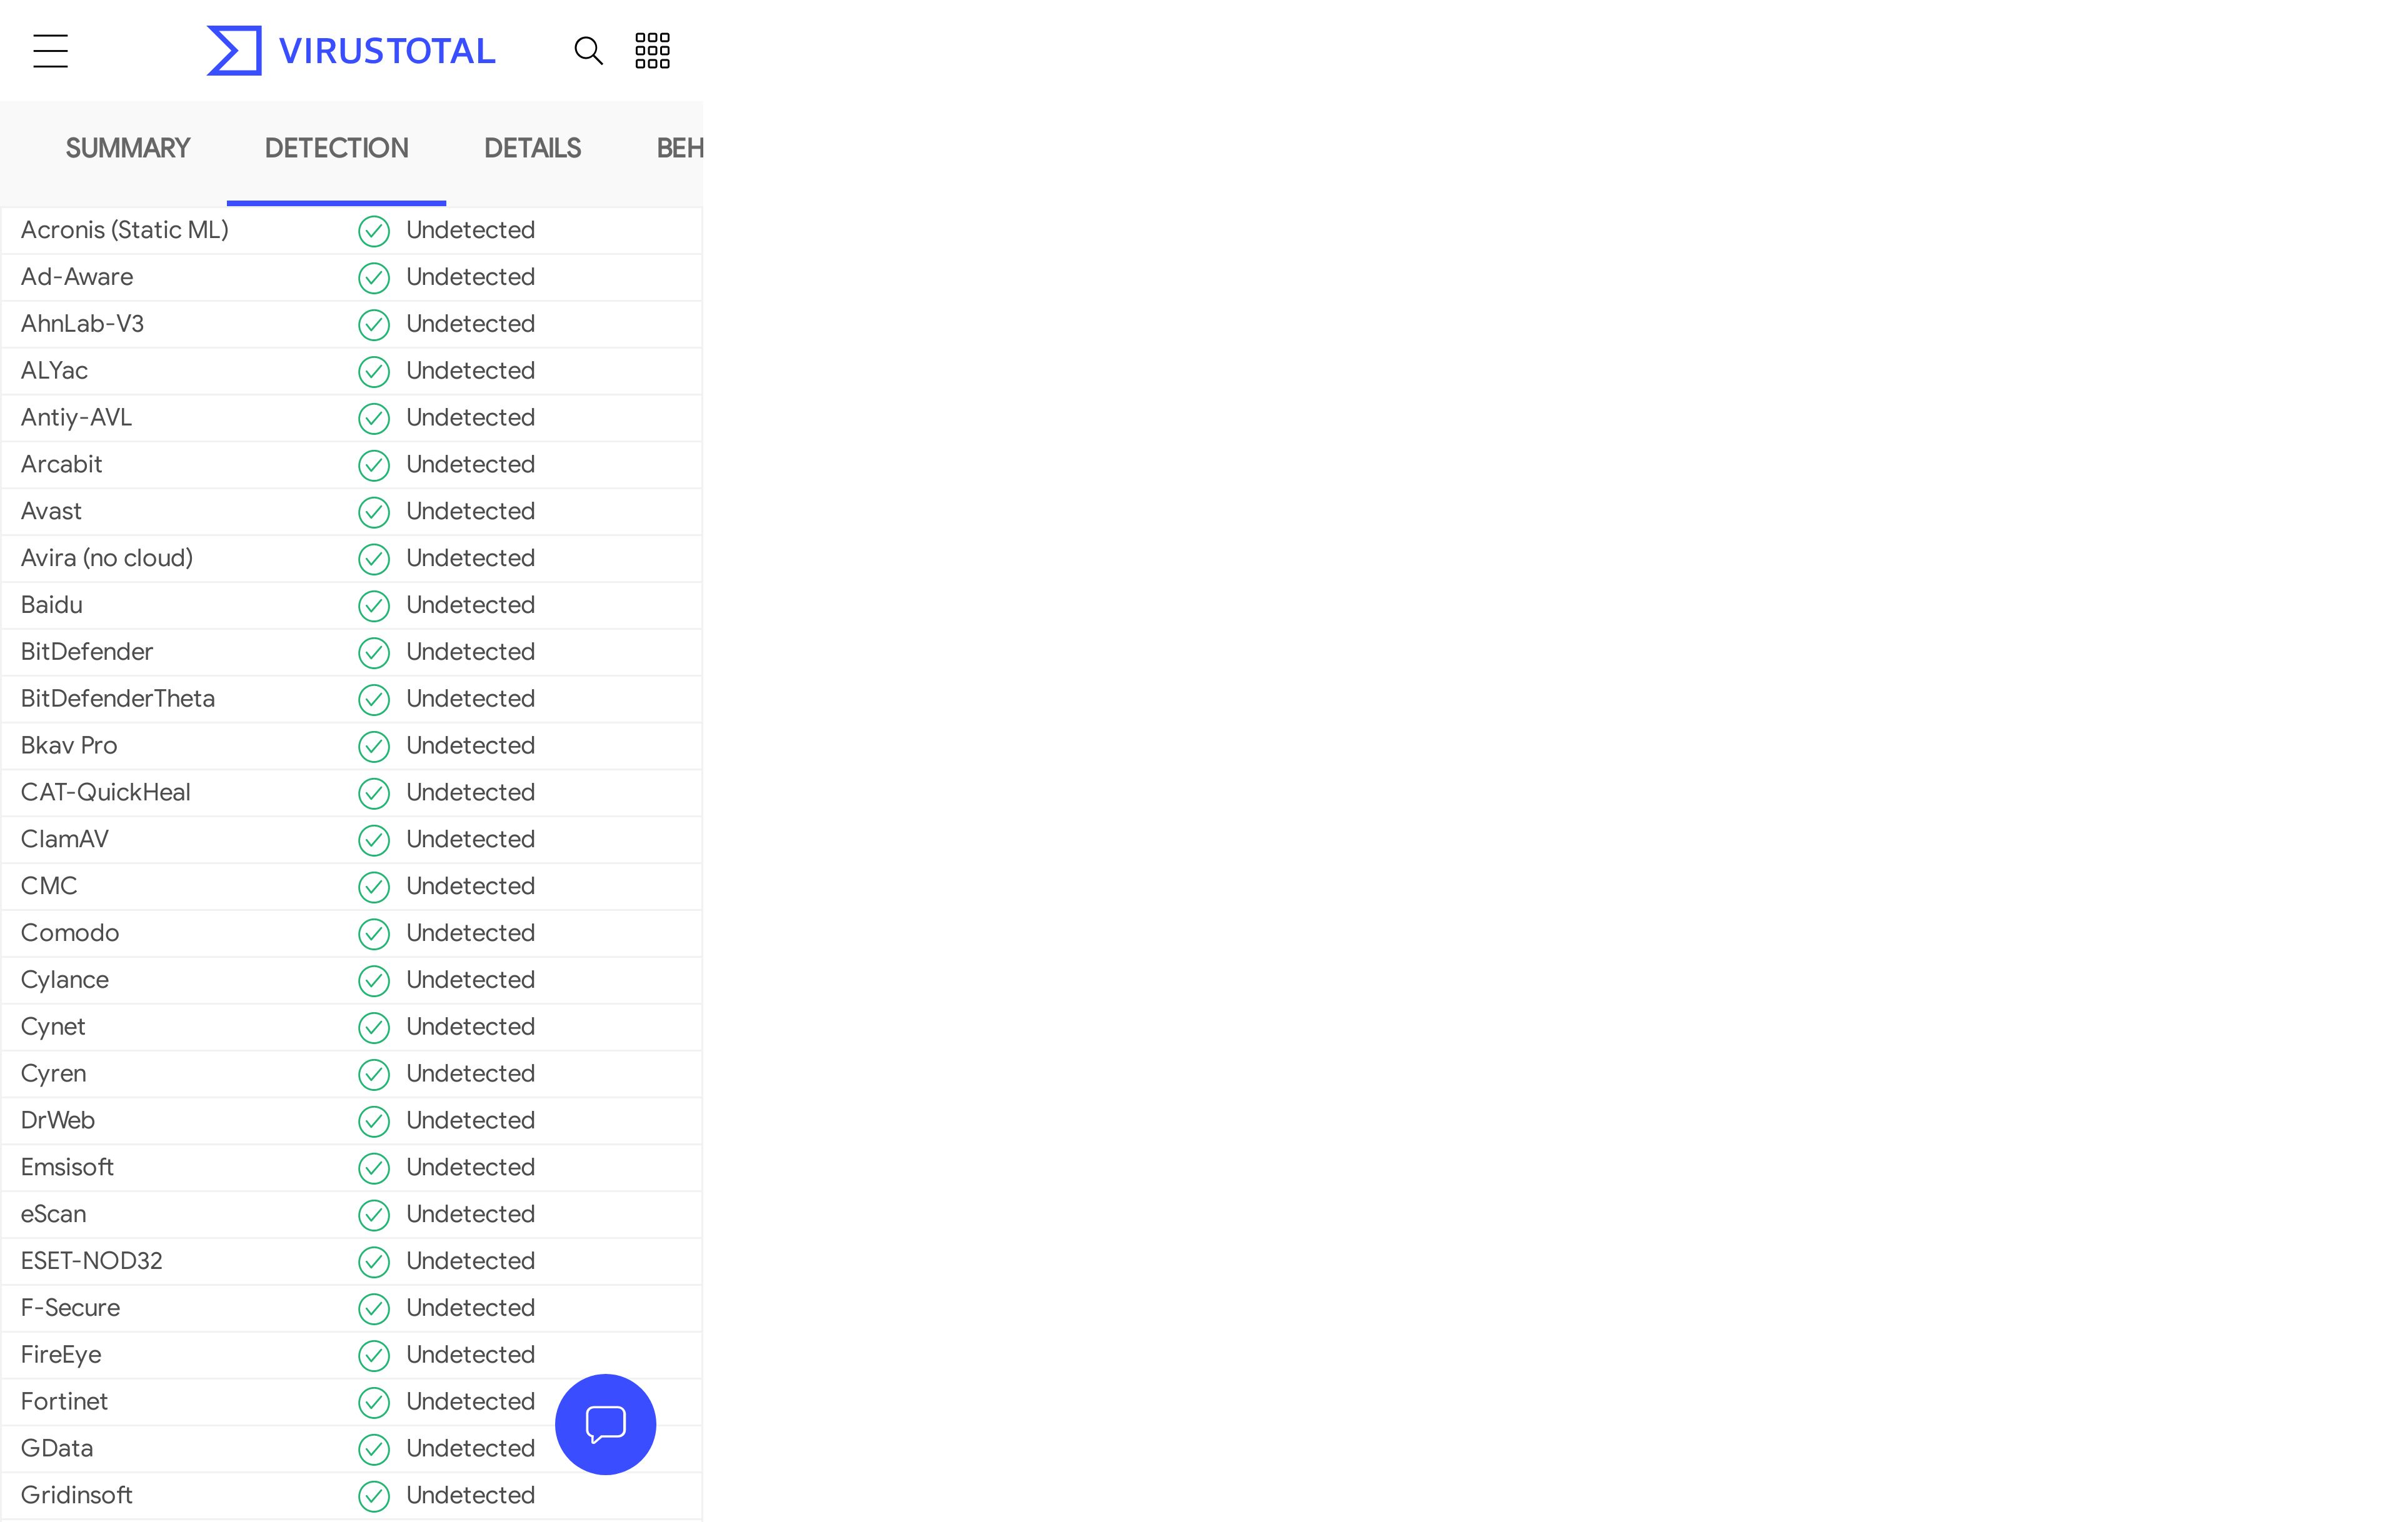Screen dimensions: 2408x1522
Task: Open the apps grid menu
Action: click(x=652, y=50)
